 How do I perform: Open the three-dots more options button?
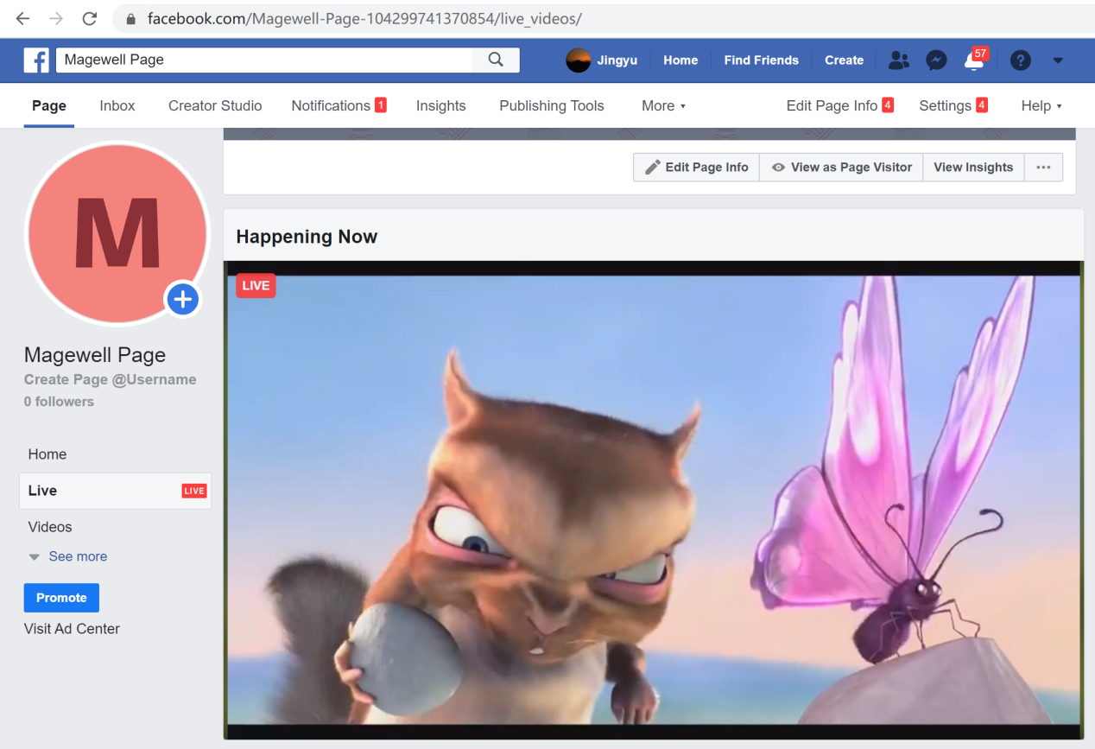(x=1043, y=168)
